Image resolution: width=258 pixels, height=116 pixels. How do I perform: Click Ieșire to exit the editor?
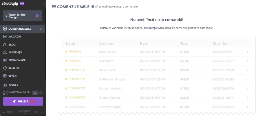pos(8,112)
